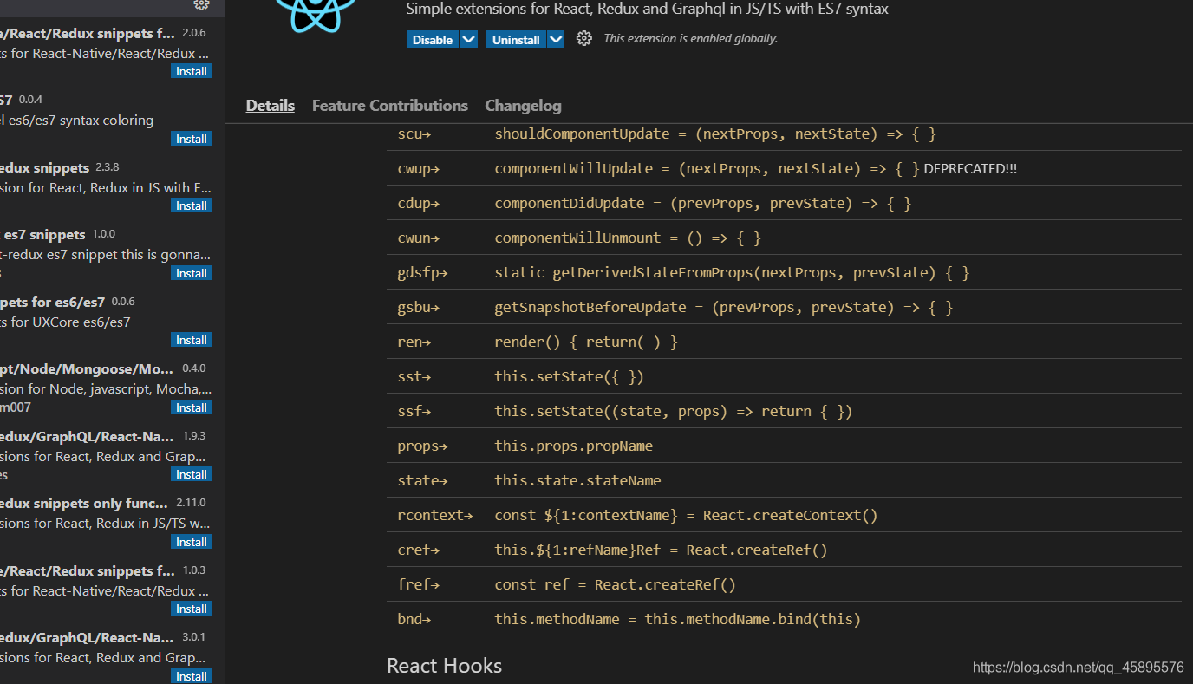Open the edux snippets 2.3.8 extension entry
Screen dimensions: 1193x684
coord(112,187)
